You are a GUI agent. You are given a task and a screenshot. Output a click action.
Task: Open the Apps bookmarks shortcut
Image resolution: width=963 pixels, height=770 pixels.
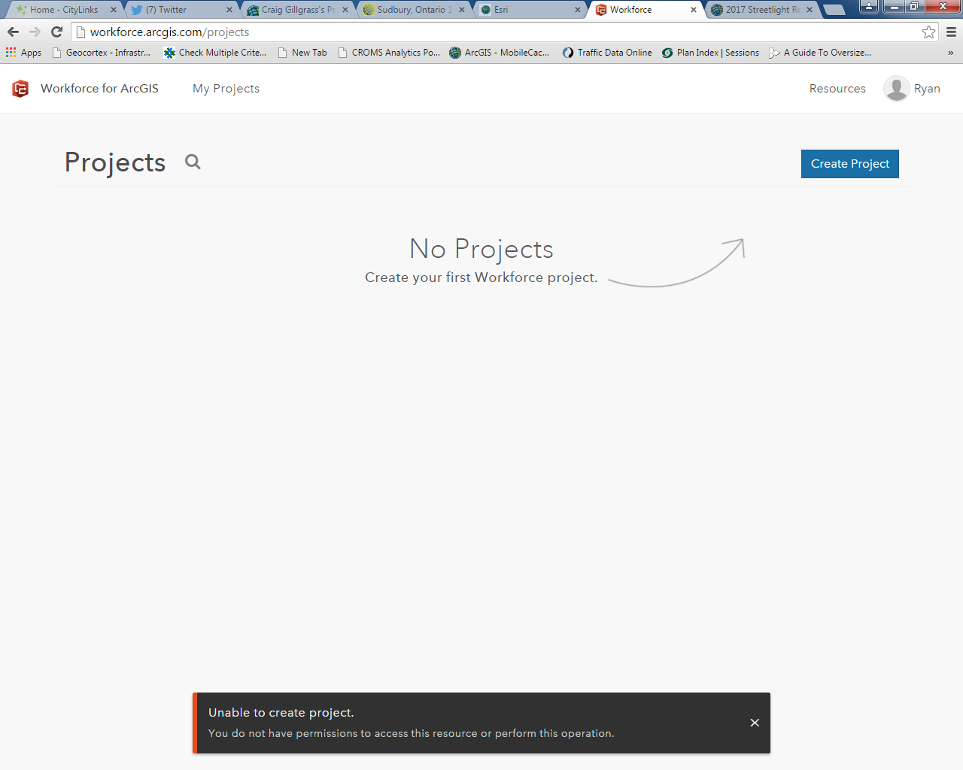pyautogui.click(x=23, y=53)
